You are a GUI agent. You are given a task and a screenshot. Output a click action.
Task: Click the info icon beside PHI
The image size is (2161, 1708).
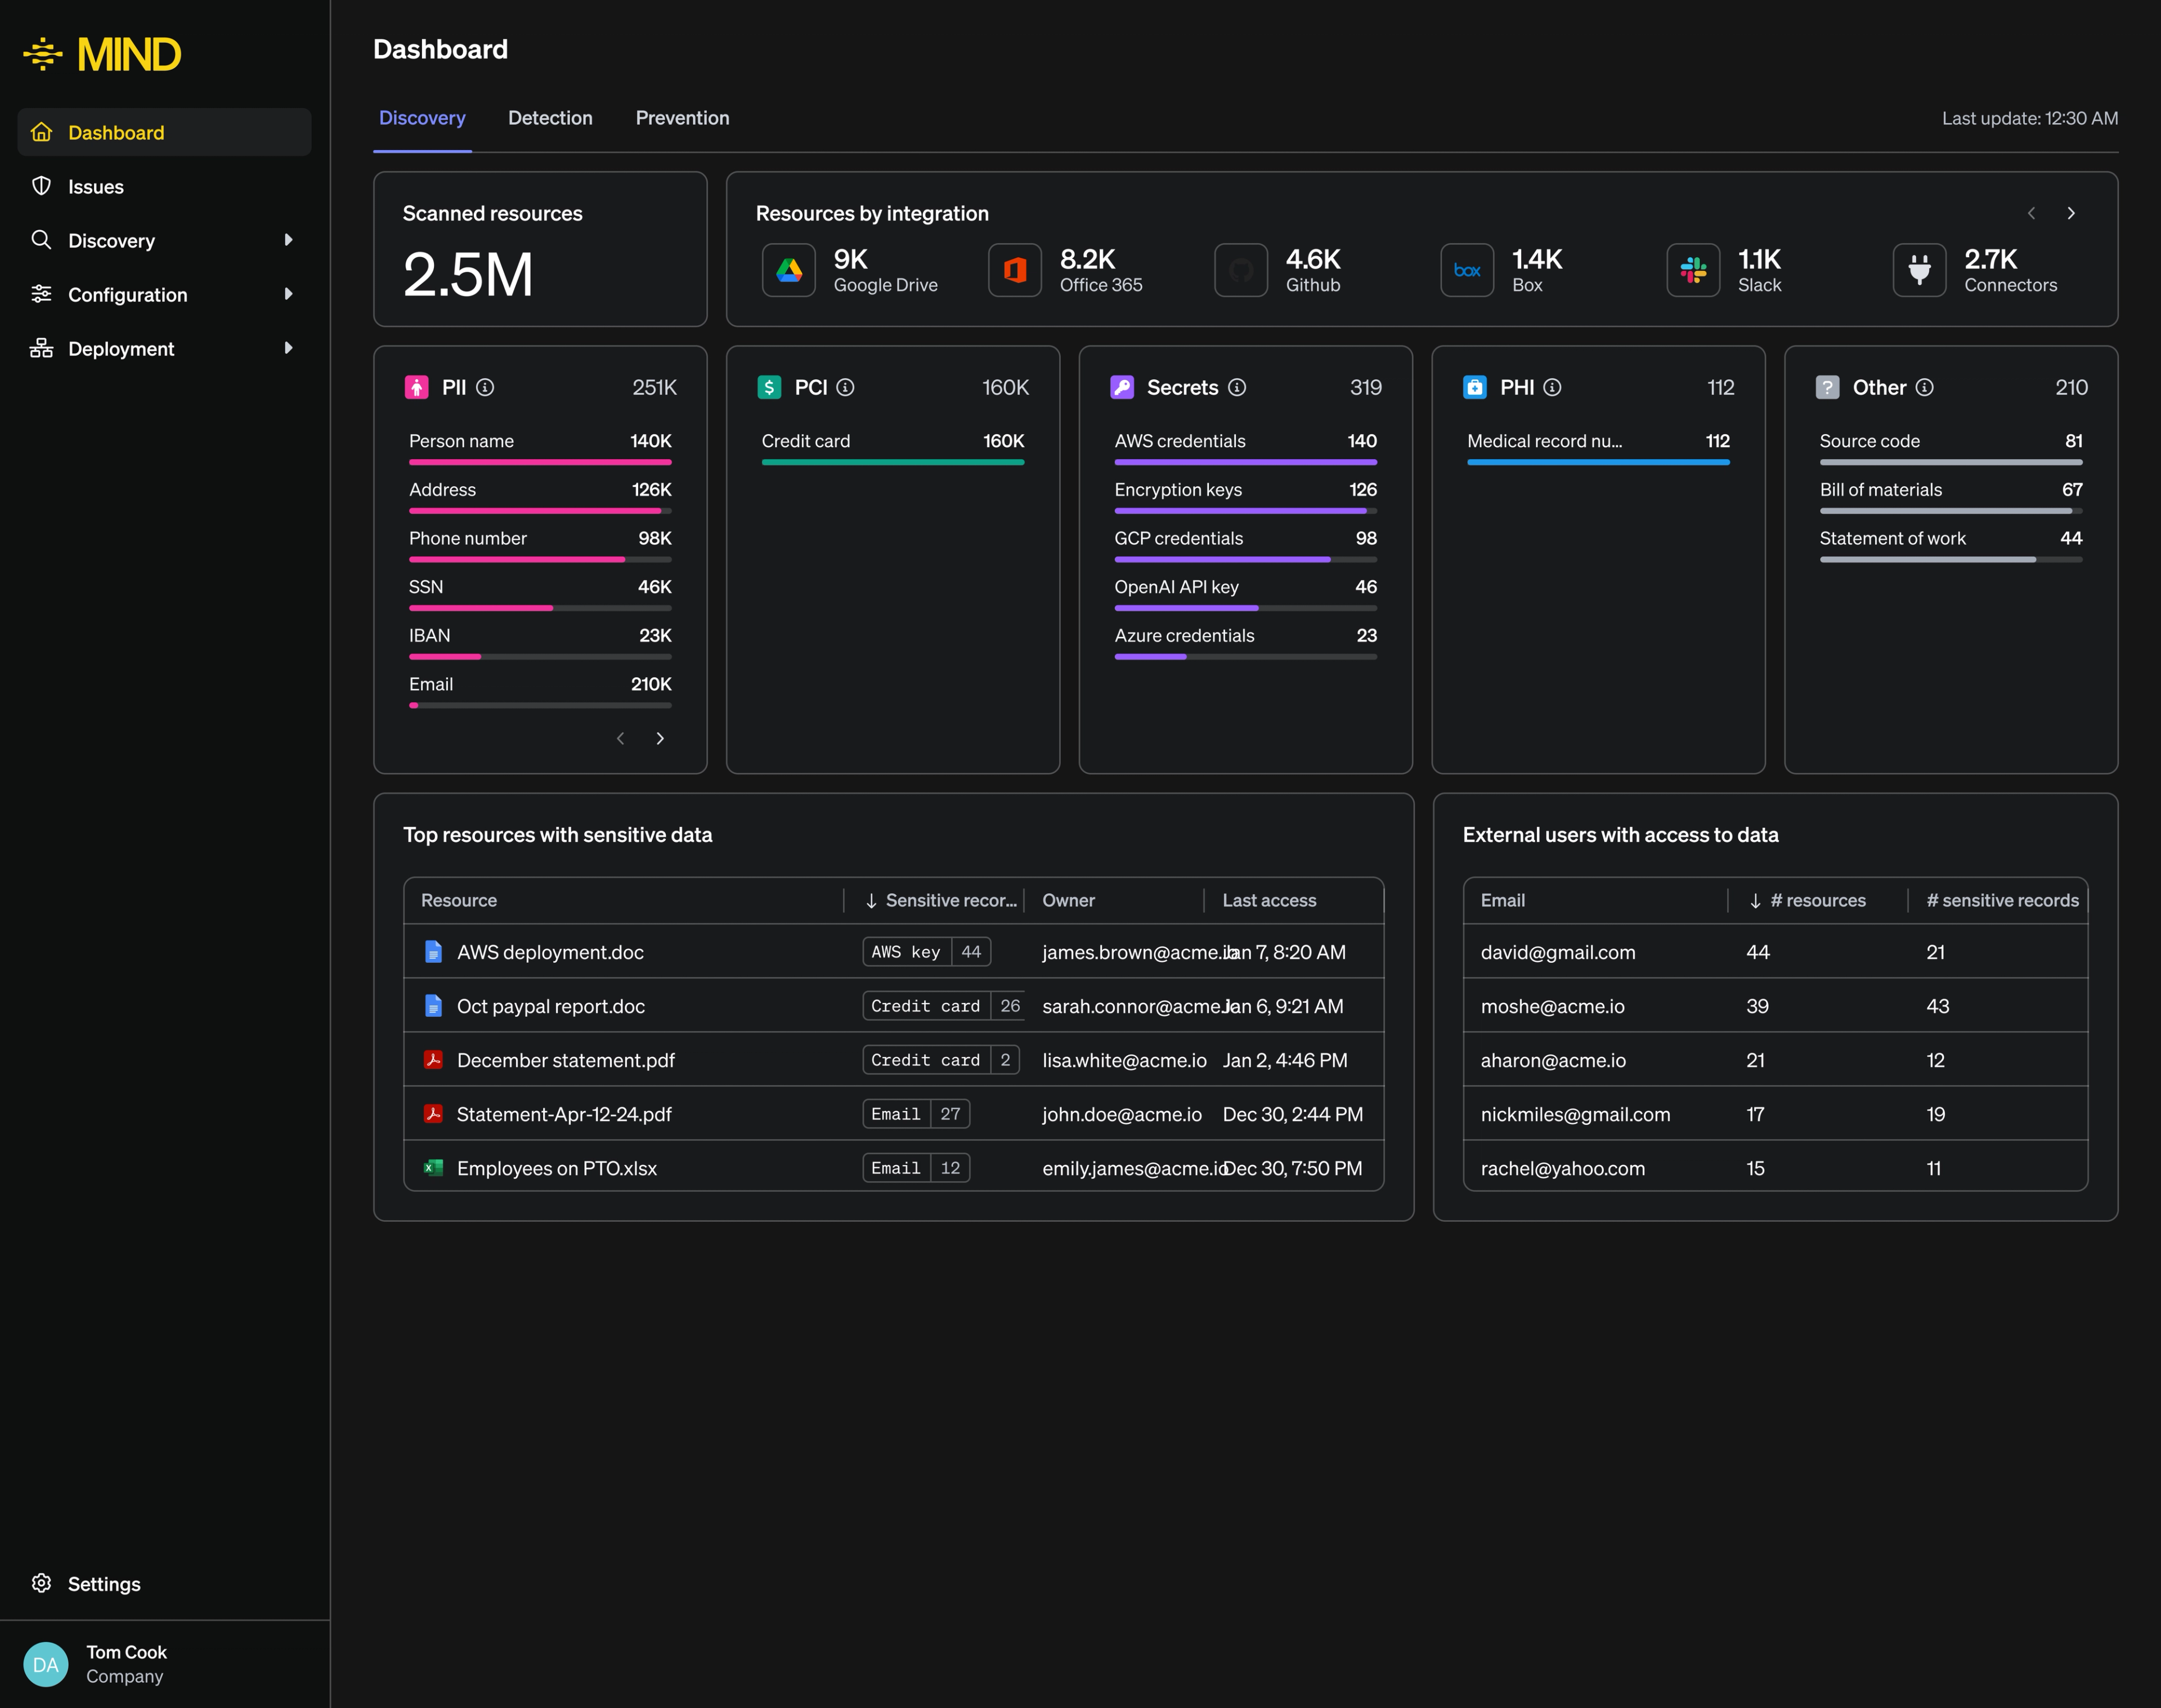(x=1552, y=387)
